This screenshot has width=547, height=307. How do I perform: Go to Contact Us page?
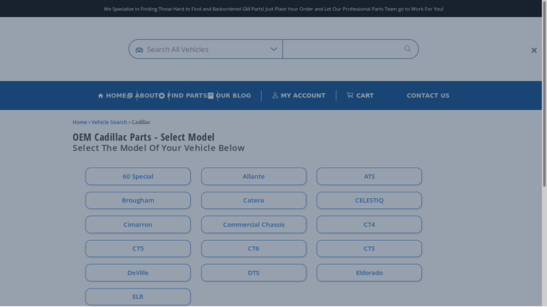(x=428, y=96)
